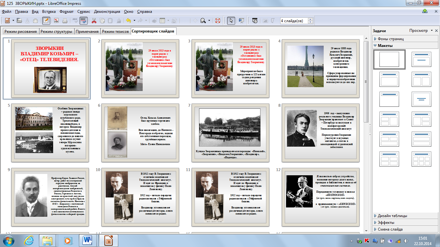Activate the Select arrow tool
This screenshot has width=440, height=247.
(231, 20)
